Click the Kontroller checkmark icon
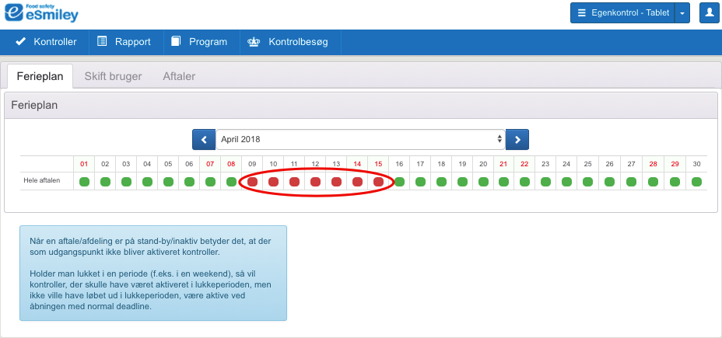Screen dimensions: 722x338 coord(21,42)
